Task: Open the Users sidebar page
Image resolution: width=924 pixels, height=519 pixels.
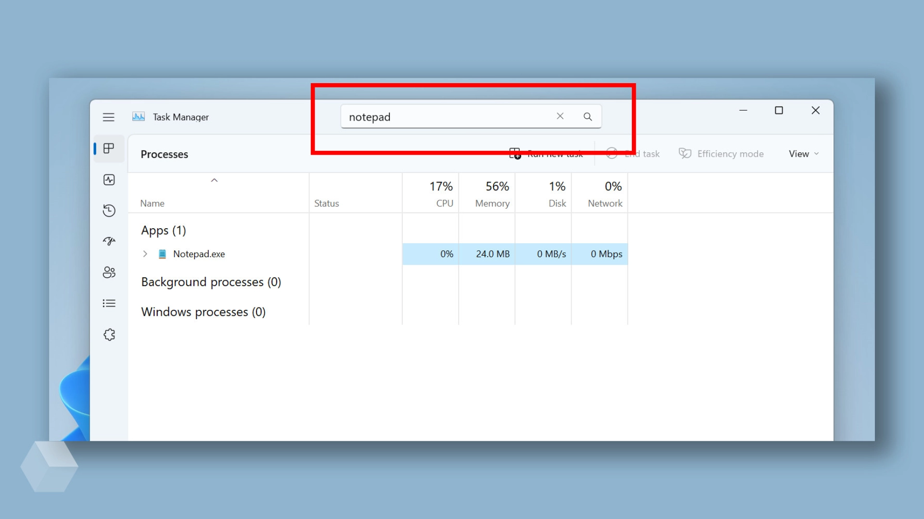Action: (109, 272)
